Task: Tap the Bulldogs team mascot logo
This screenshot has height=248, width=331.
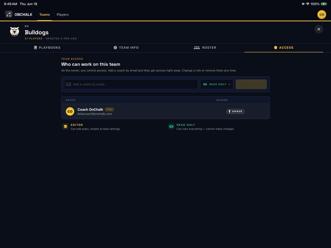Action: pyautogui.click(x=15, y=32)
